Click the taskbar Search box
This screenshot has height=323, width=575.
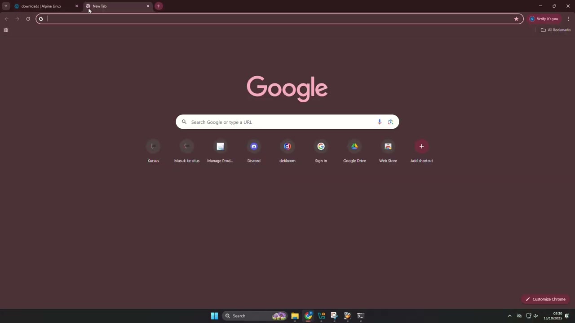click(254, 316)
